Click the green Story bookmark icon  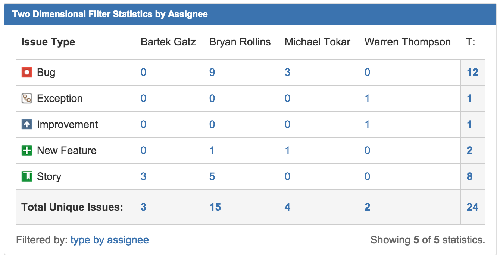[27, 176]
